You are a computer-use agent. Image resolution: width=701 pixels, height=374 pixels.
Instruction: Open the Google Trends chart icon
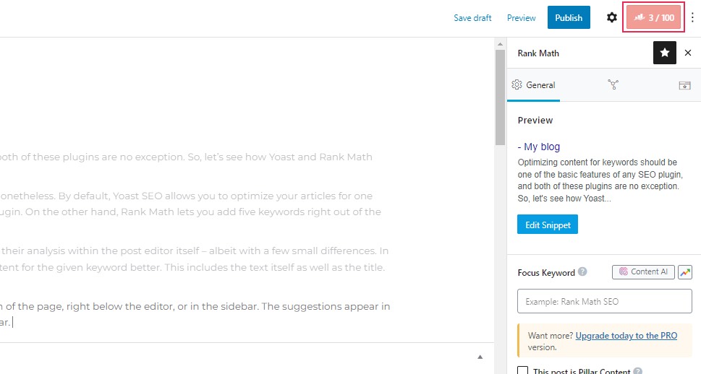pyautogui.click(x=684, y=272)
